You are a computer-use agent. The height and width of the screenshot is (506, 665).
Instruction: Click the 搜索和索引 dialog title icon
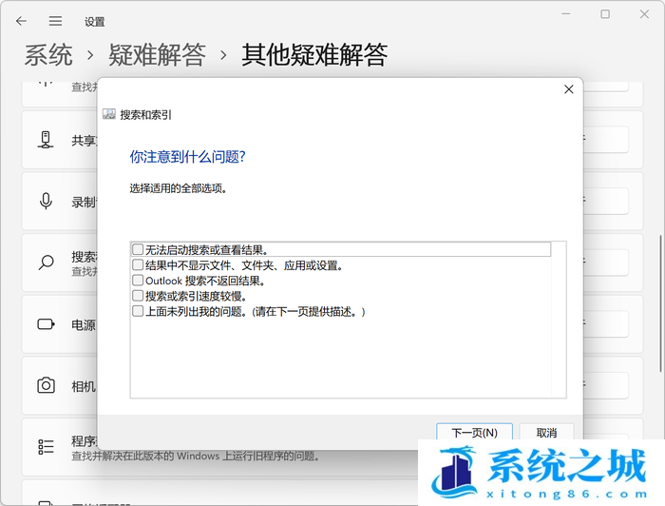click(x=109, y=114)
